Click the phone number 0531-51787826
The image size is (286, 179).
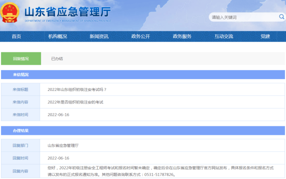point(158,175)
